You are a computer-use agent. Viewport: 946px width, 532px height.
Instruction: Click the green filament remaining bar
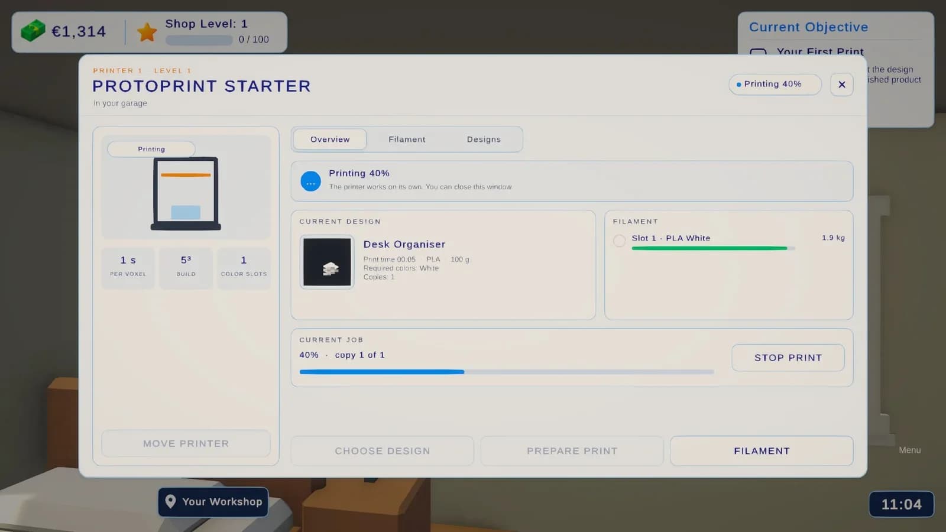713,248
